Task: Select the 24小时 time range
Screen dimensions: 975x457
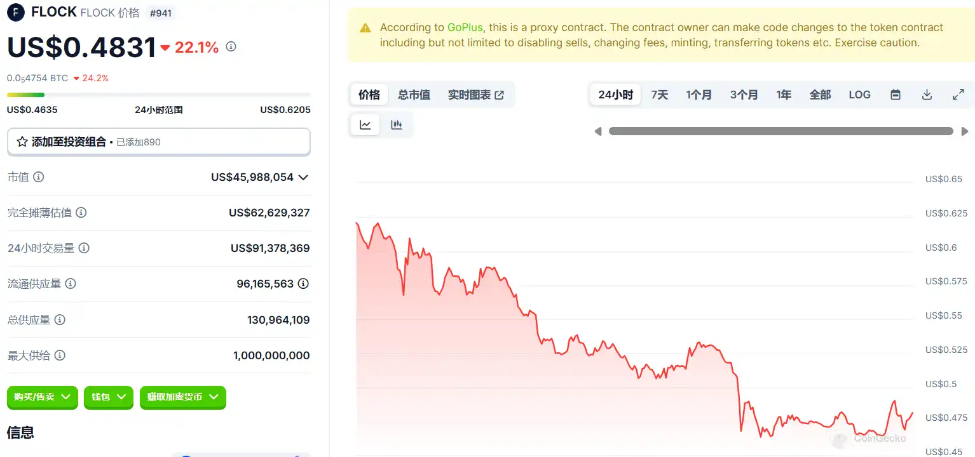Action: tap(615, 95)
